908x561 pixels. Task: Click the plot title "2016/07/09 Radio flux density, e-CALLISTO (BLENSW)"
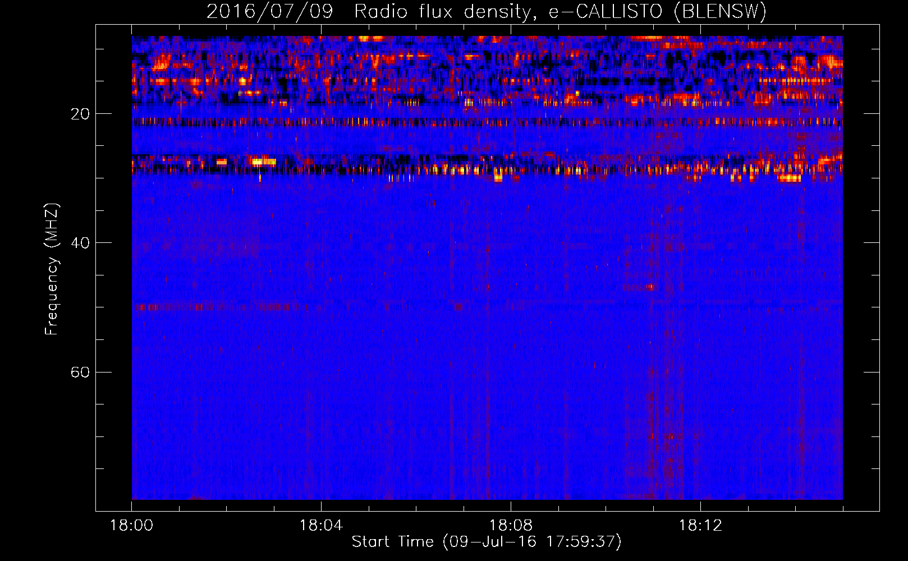[x=487, y=12]
